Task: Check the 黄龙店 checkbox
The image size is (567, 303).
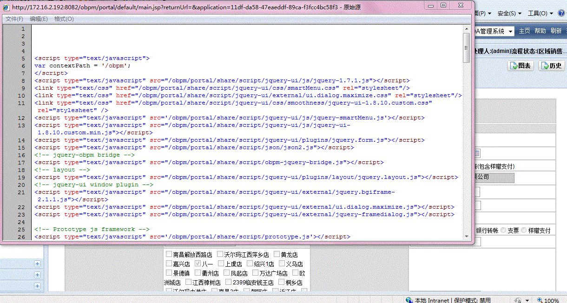Action: tap(277, 254)
